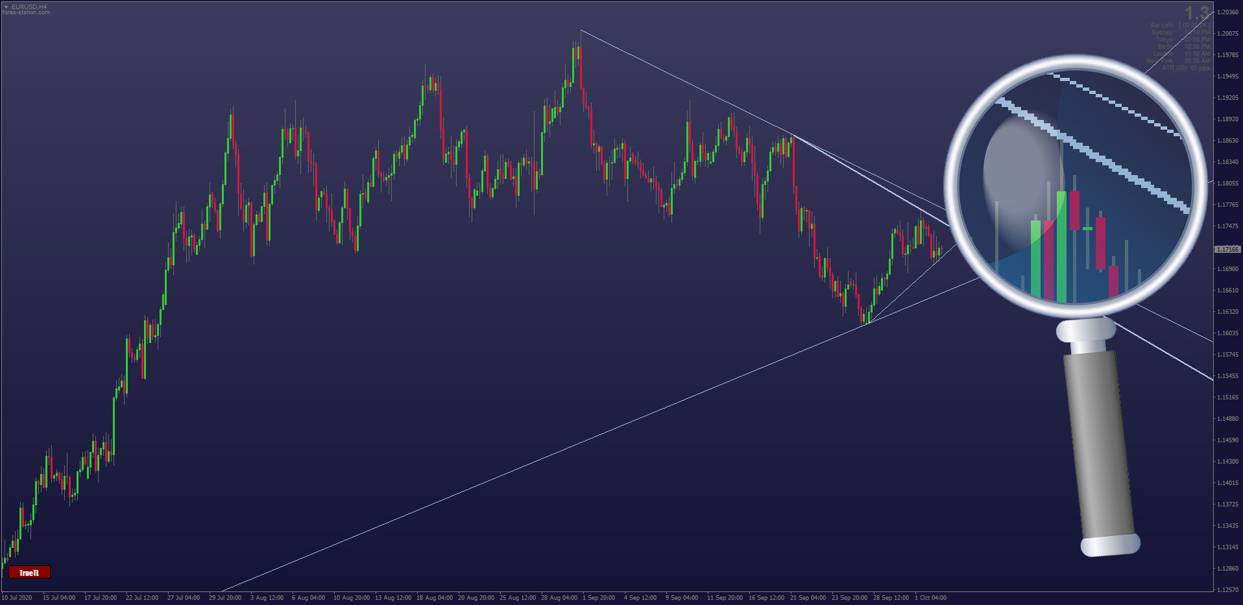The image size is (1243, 605).
Task: Click the 1.18055 price scale label
Action: pos(1227,184)
